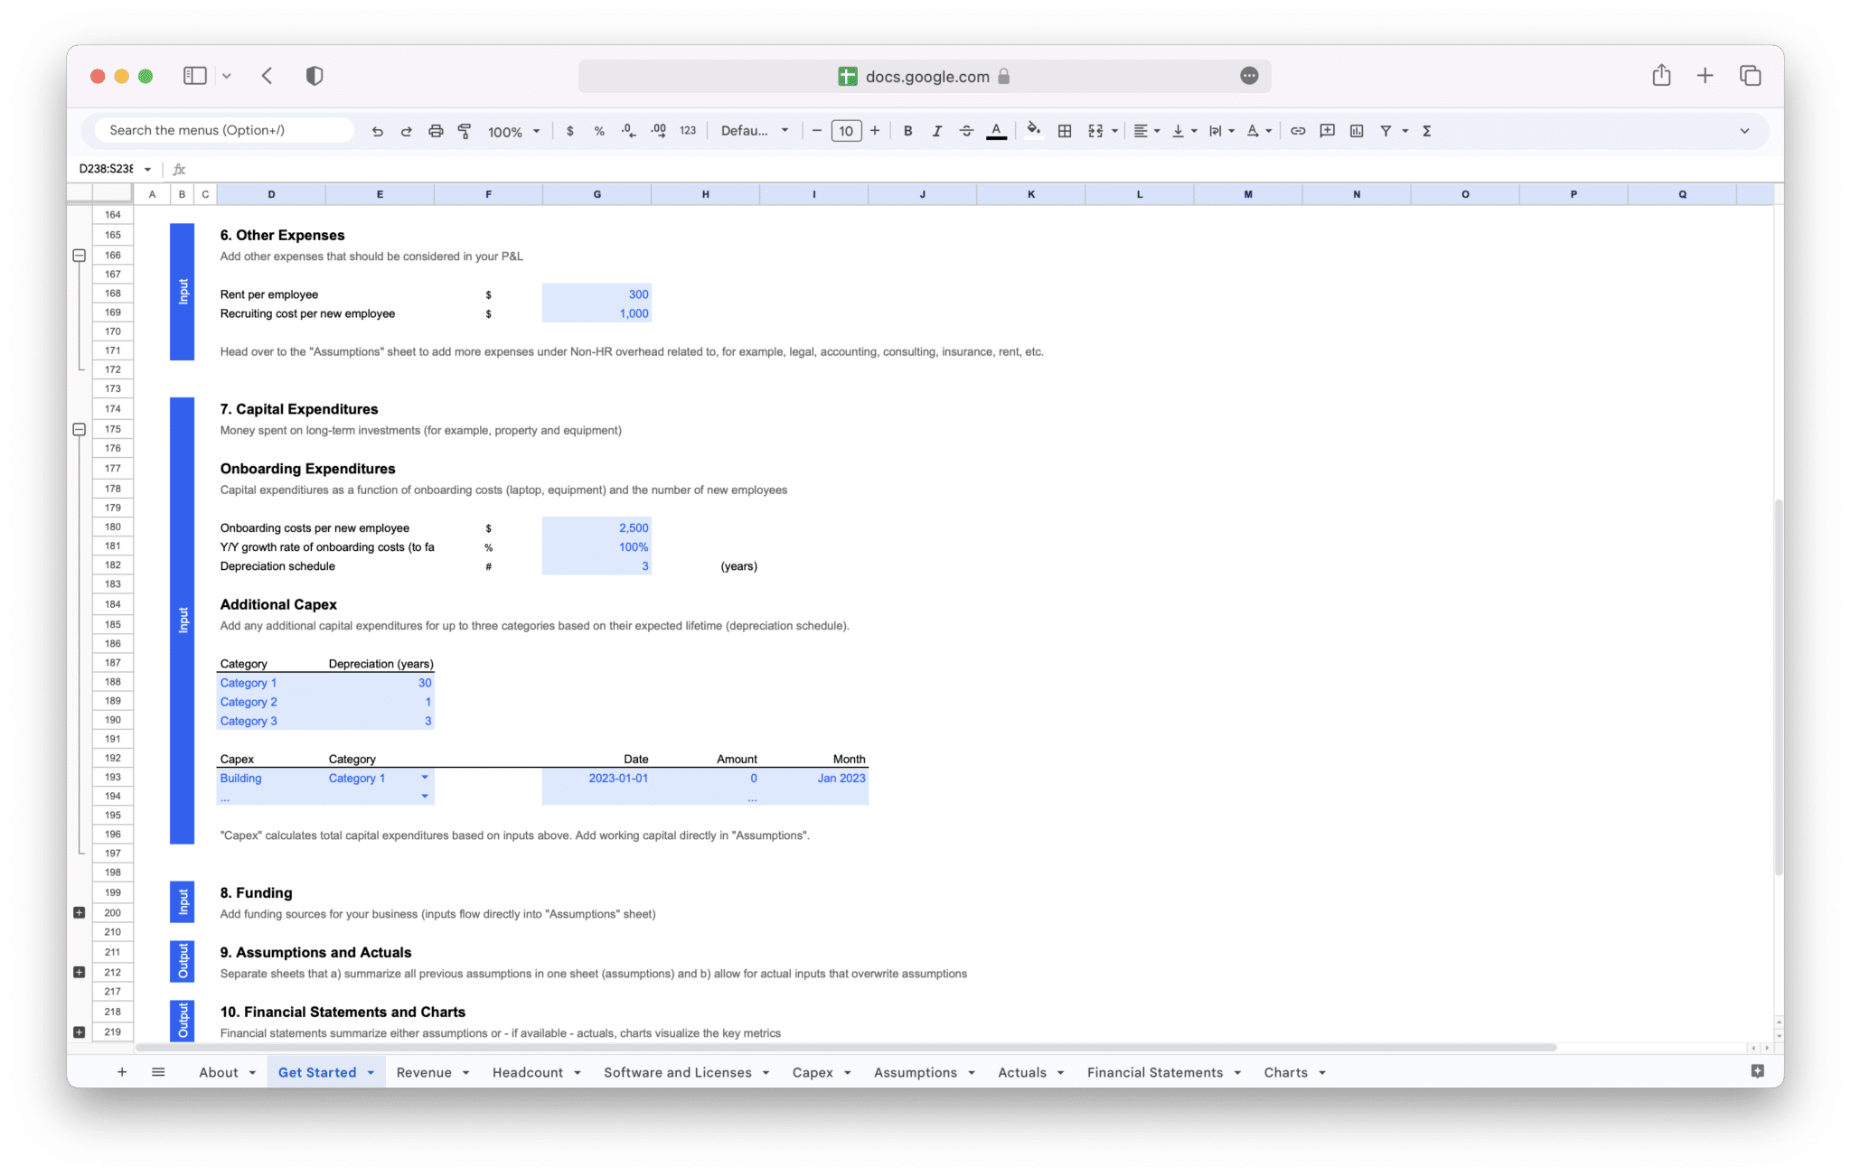Open cell borders menu
1851x1176 pixels.
tap(1065, 131)
